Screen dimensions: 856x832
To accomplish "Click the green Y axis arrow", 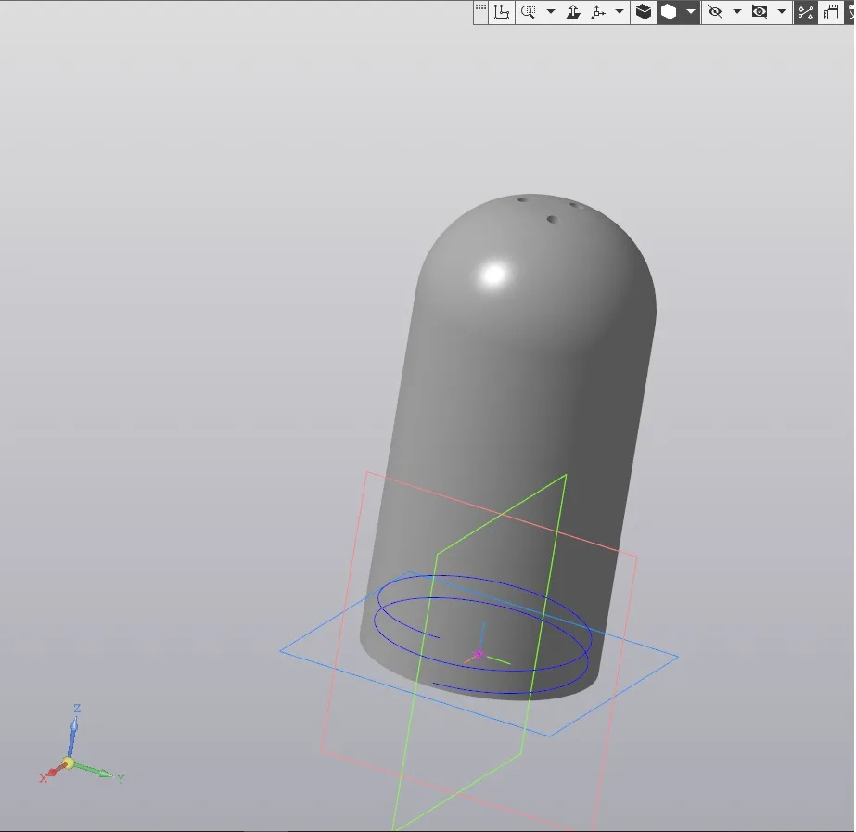I will 93,770.
